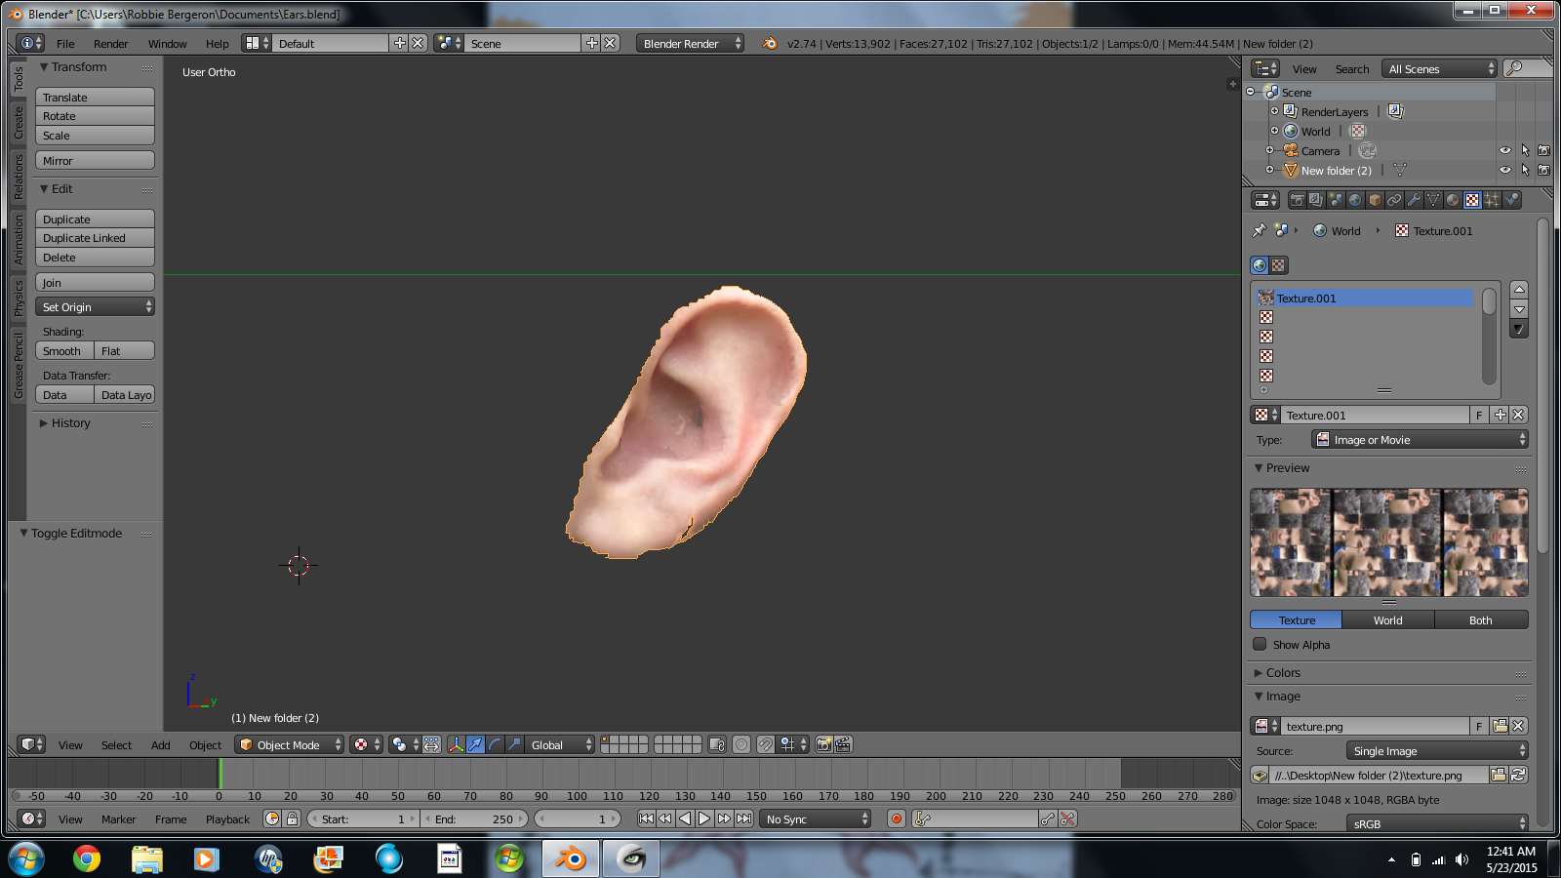1561x878 pixels.
Task: Switch to the Create tool shelf tab
Action: point(19,123)
